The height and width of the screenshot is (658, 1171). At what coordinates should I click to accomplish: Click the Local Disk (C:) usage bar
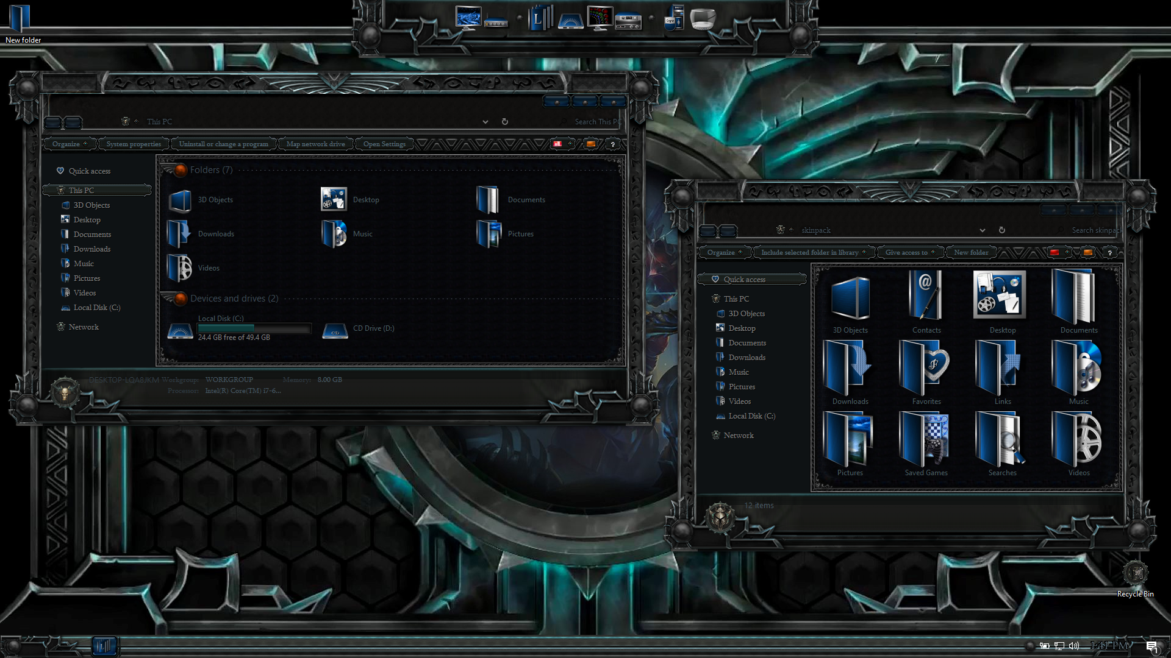tap(254, 328)
